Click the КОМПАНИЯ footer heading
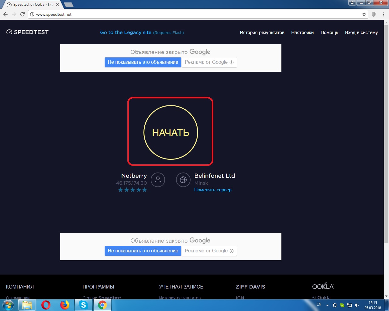This screenshot has height=311, width=389. click(x=20, y=287)
